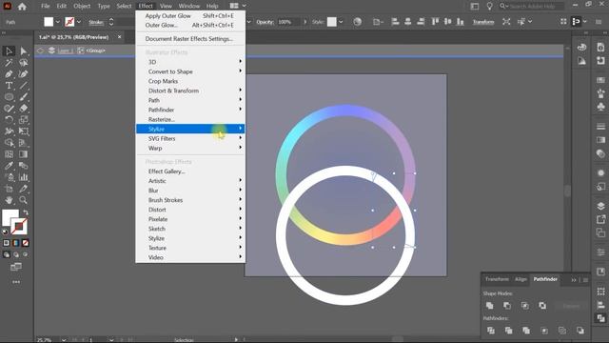This screenshot has height=343, width=609.
Task: Click Recolor Artwork wheel icon
Action: click(358, 22)
